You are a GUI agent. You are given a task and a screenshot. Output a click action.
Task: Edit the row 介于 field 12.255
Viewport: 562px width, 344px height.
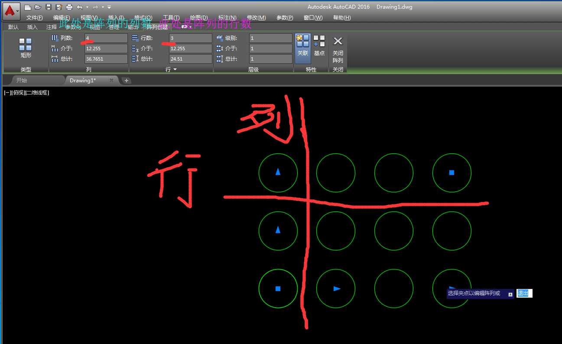(x=191, y=49)
